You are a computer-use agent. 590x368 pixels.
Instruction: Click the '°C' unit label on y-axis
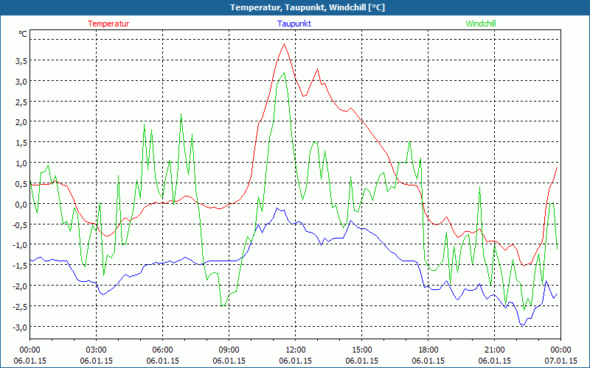click(23, 34)
